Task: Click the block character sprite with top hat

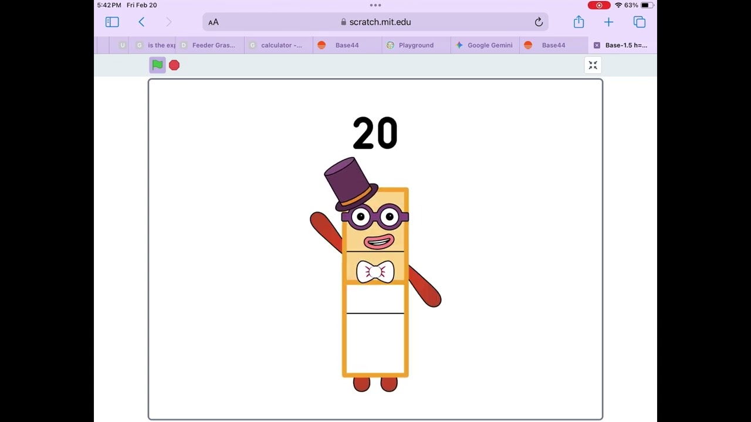Action: (x=375, y=274)
